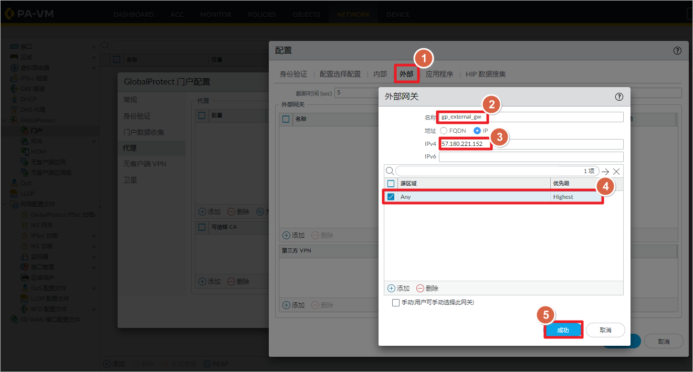
Task: Click the GRE 隧道 sidebar icon
Action: (x=14, y=89)
